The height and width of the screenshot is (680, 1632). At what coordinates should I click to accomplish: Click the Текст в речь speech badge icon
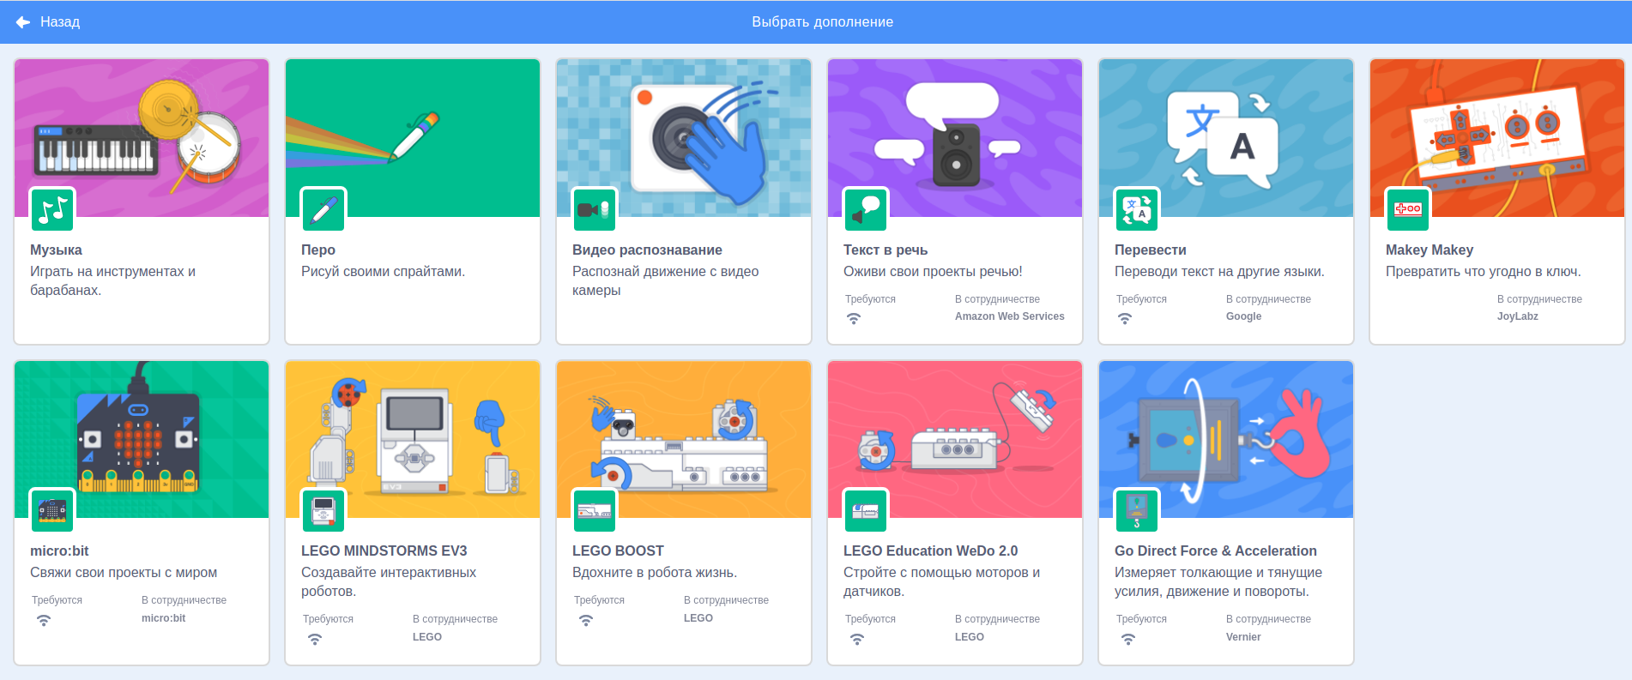point(866,209)
